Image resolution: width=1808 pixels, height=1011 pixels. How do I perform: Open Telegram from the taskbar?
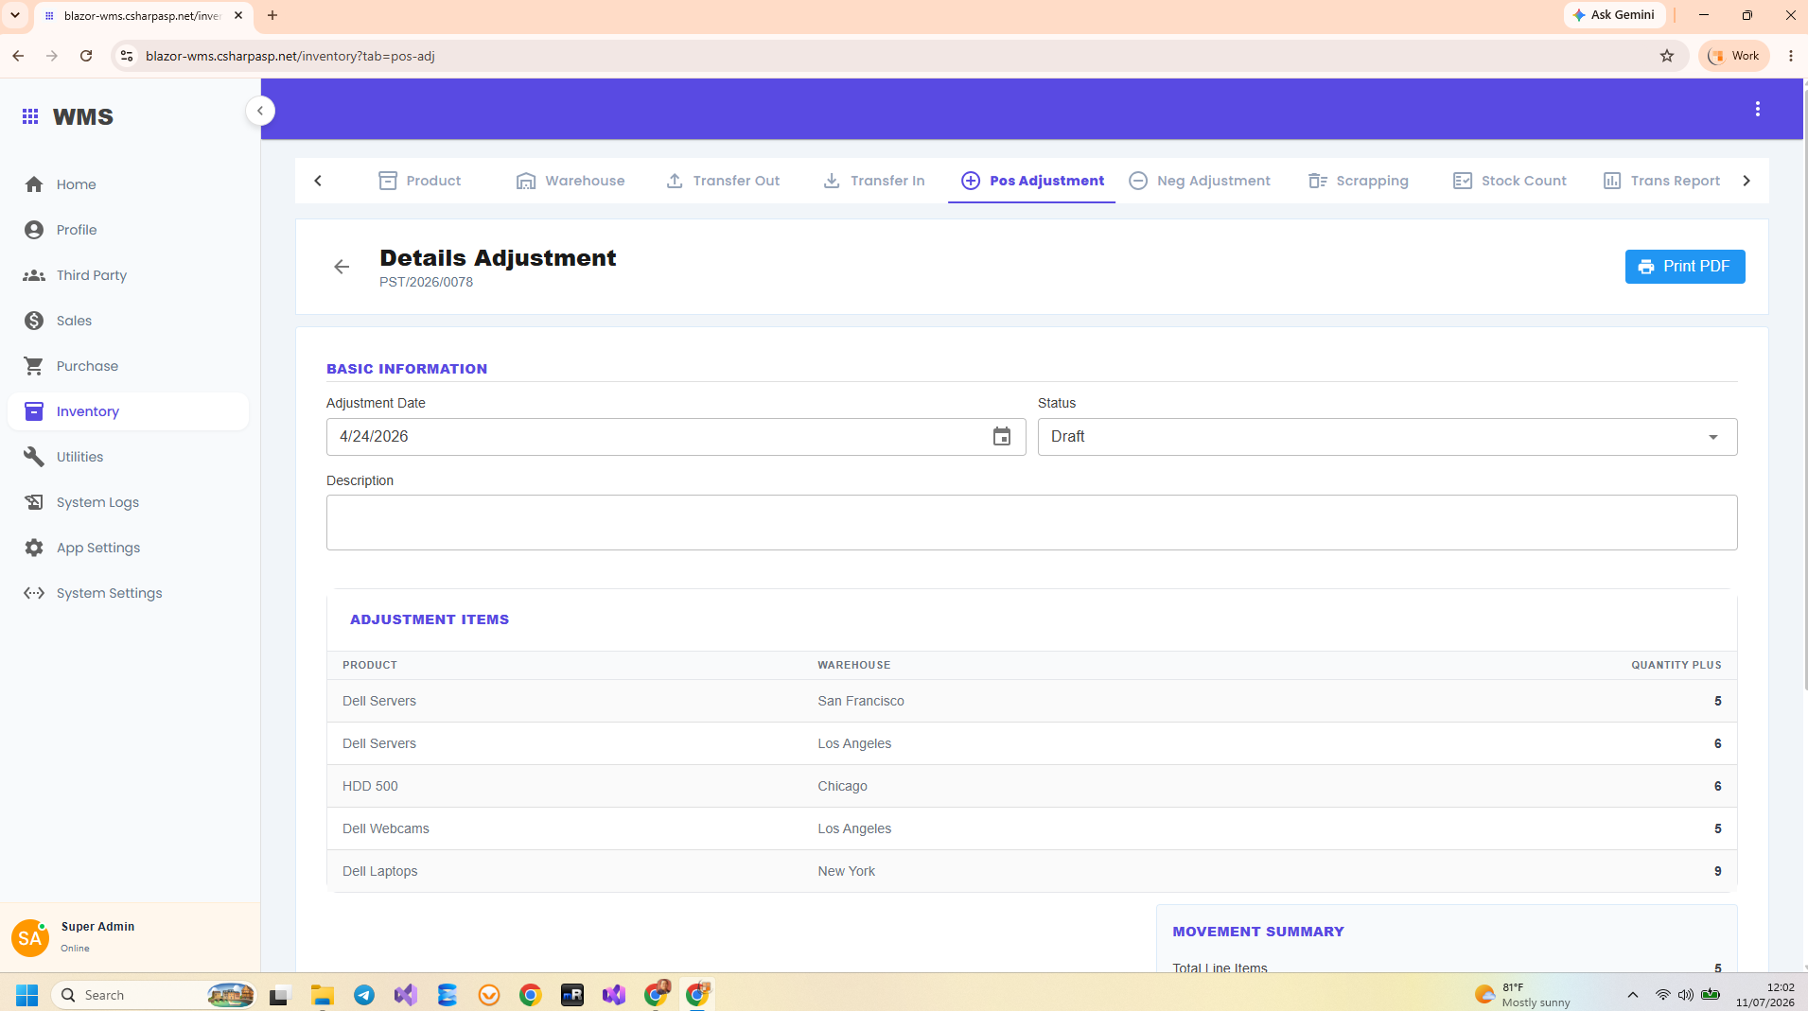pyautogui.click(x=364, y=995)
